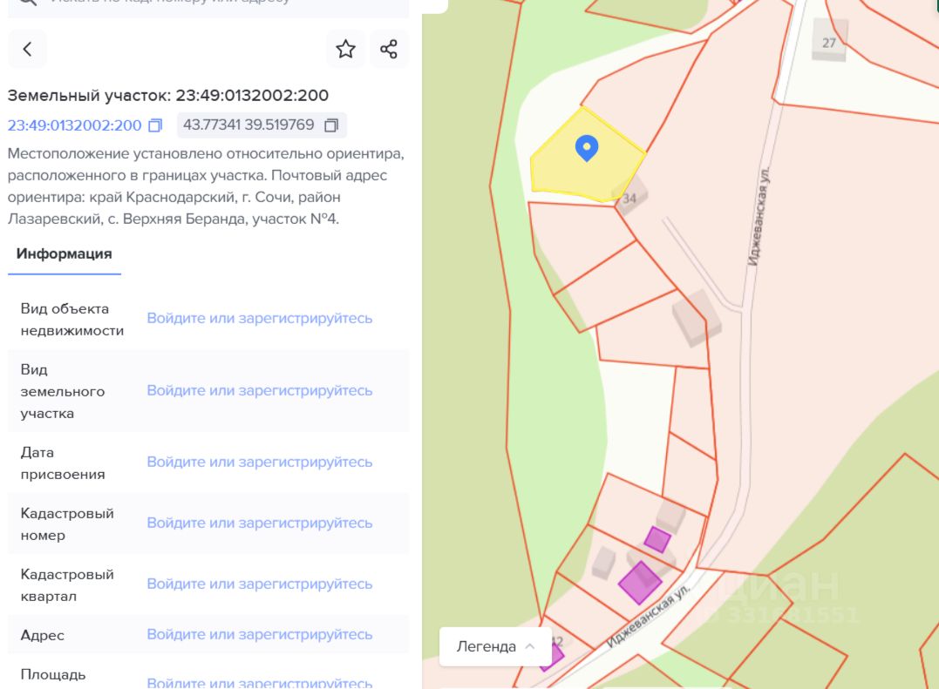Select the Информация tab
Image resolution: width=939 pixels, height=689 pixels.
(64, 253)
